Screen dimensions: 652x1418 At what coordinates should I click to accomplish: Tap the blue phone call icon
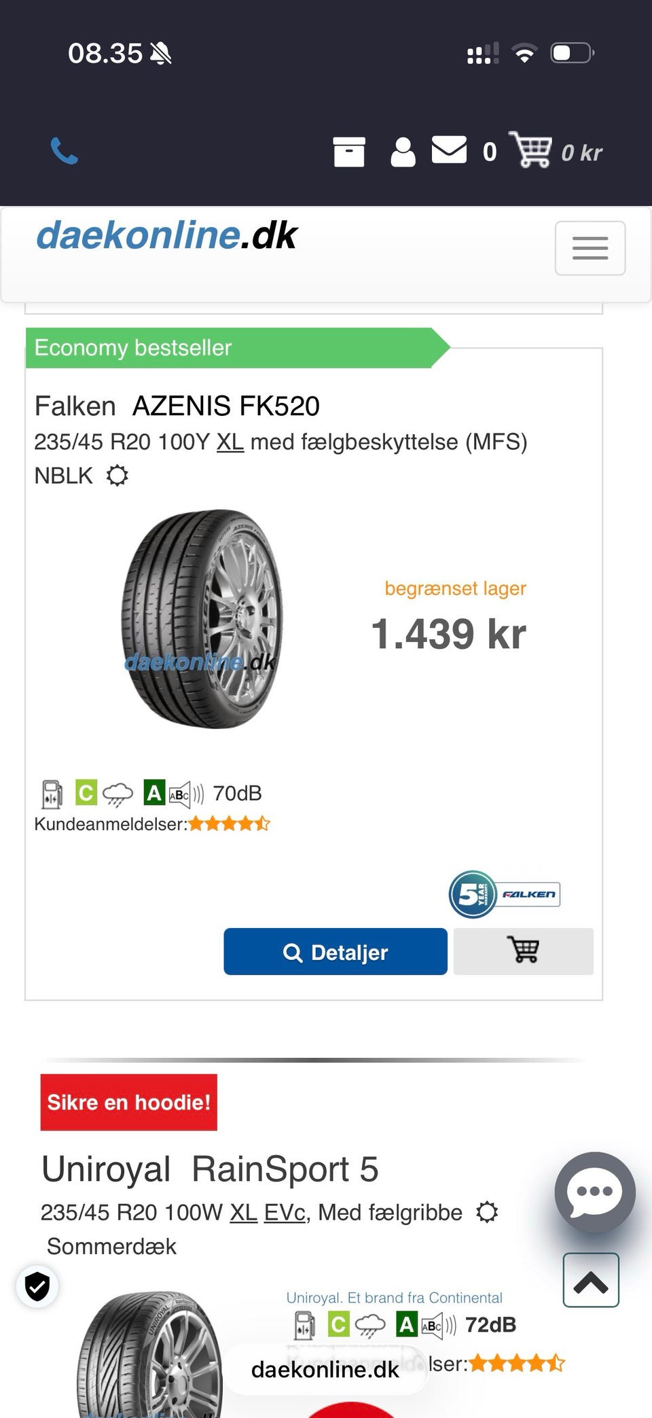65,151
